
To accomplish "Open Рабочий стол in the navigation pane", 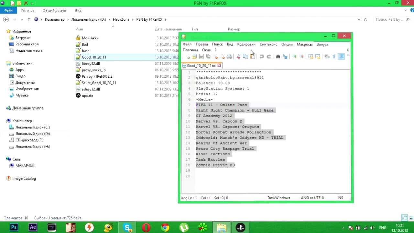I will [24, 44].
